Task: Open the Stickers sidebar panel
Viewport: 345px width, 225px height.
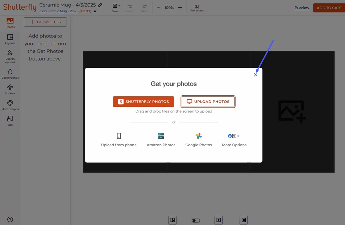Action: (10, 89)
